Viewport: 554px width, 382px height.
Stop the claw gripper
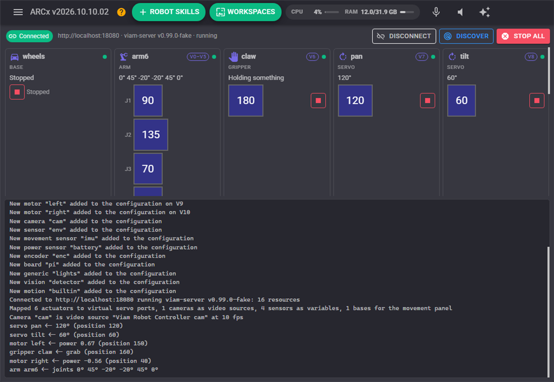(x=318, y=100)
